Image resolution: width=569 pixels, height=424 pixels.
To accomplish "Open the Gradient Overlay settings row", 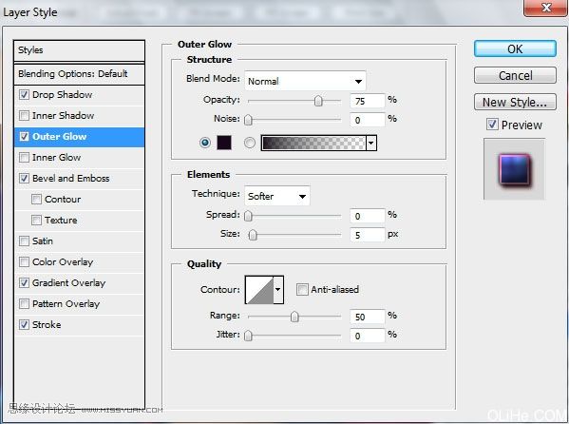I will [x=79, y=282].
